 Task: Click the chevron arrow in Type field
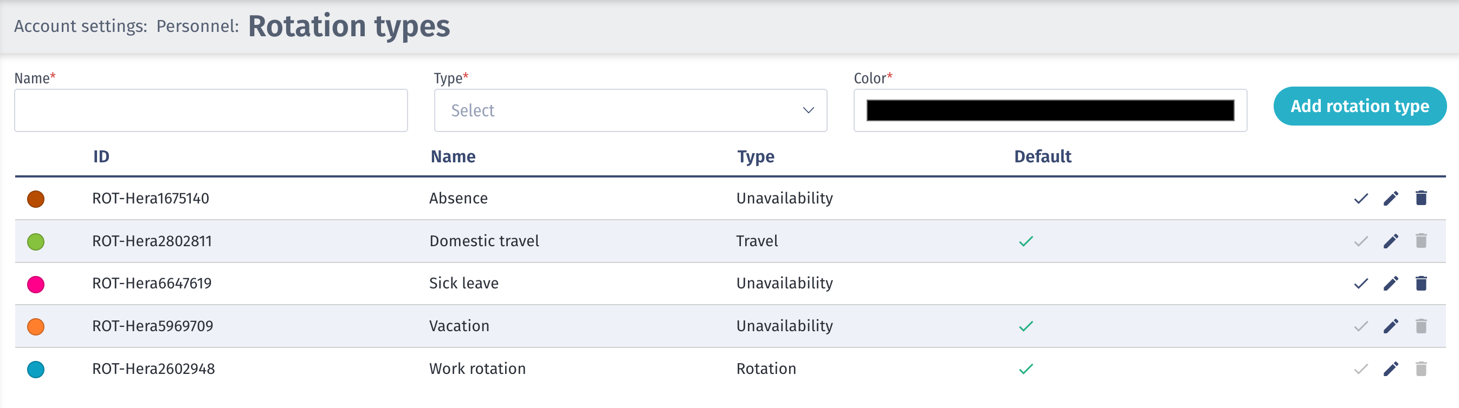(808, 110)
